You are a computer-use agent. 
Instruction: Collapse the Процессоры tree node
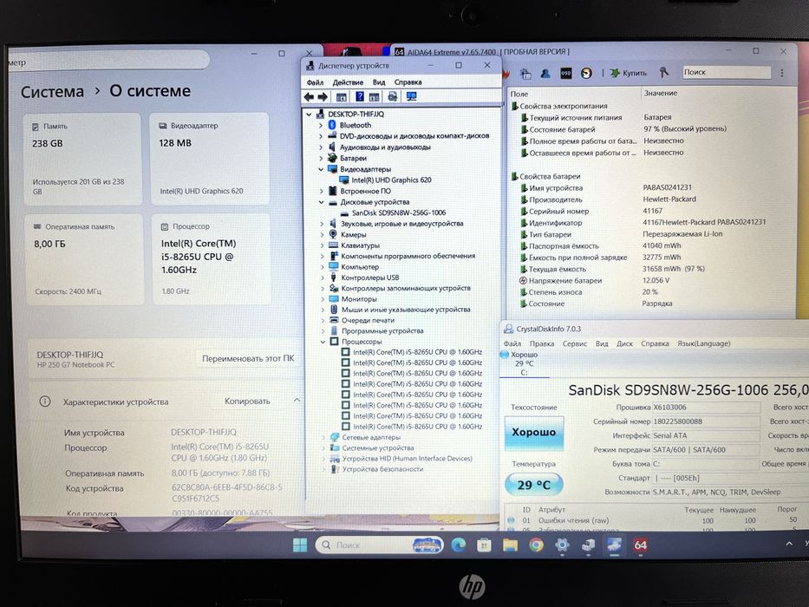[323, 341]
